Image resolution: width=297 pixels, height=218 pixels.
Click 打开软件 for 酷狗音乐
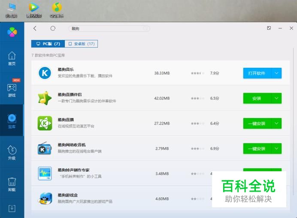pyautogui.click(x=257, y=73)
